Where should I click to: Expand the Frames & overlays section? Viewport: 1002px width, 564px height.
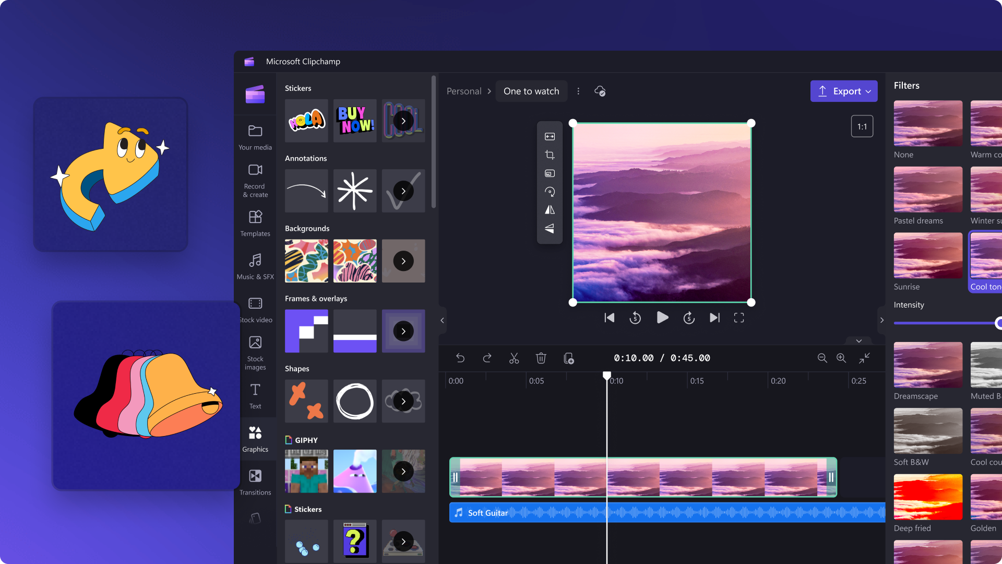coord(403,331)
